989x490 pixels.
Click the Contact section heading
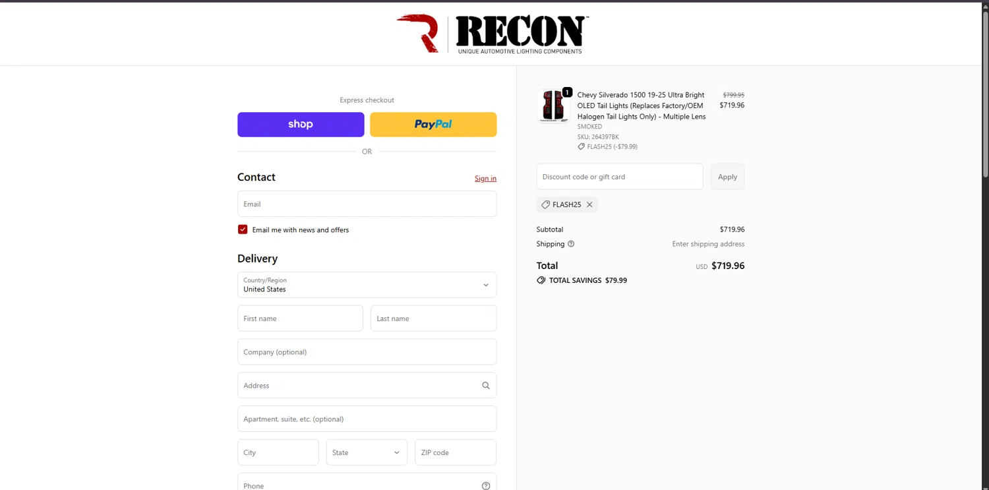[256, 177]
